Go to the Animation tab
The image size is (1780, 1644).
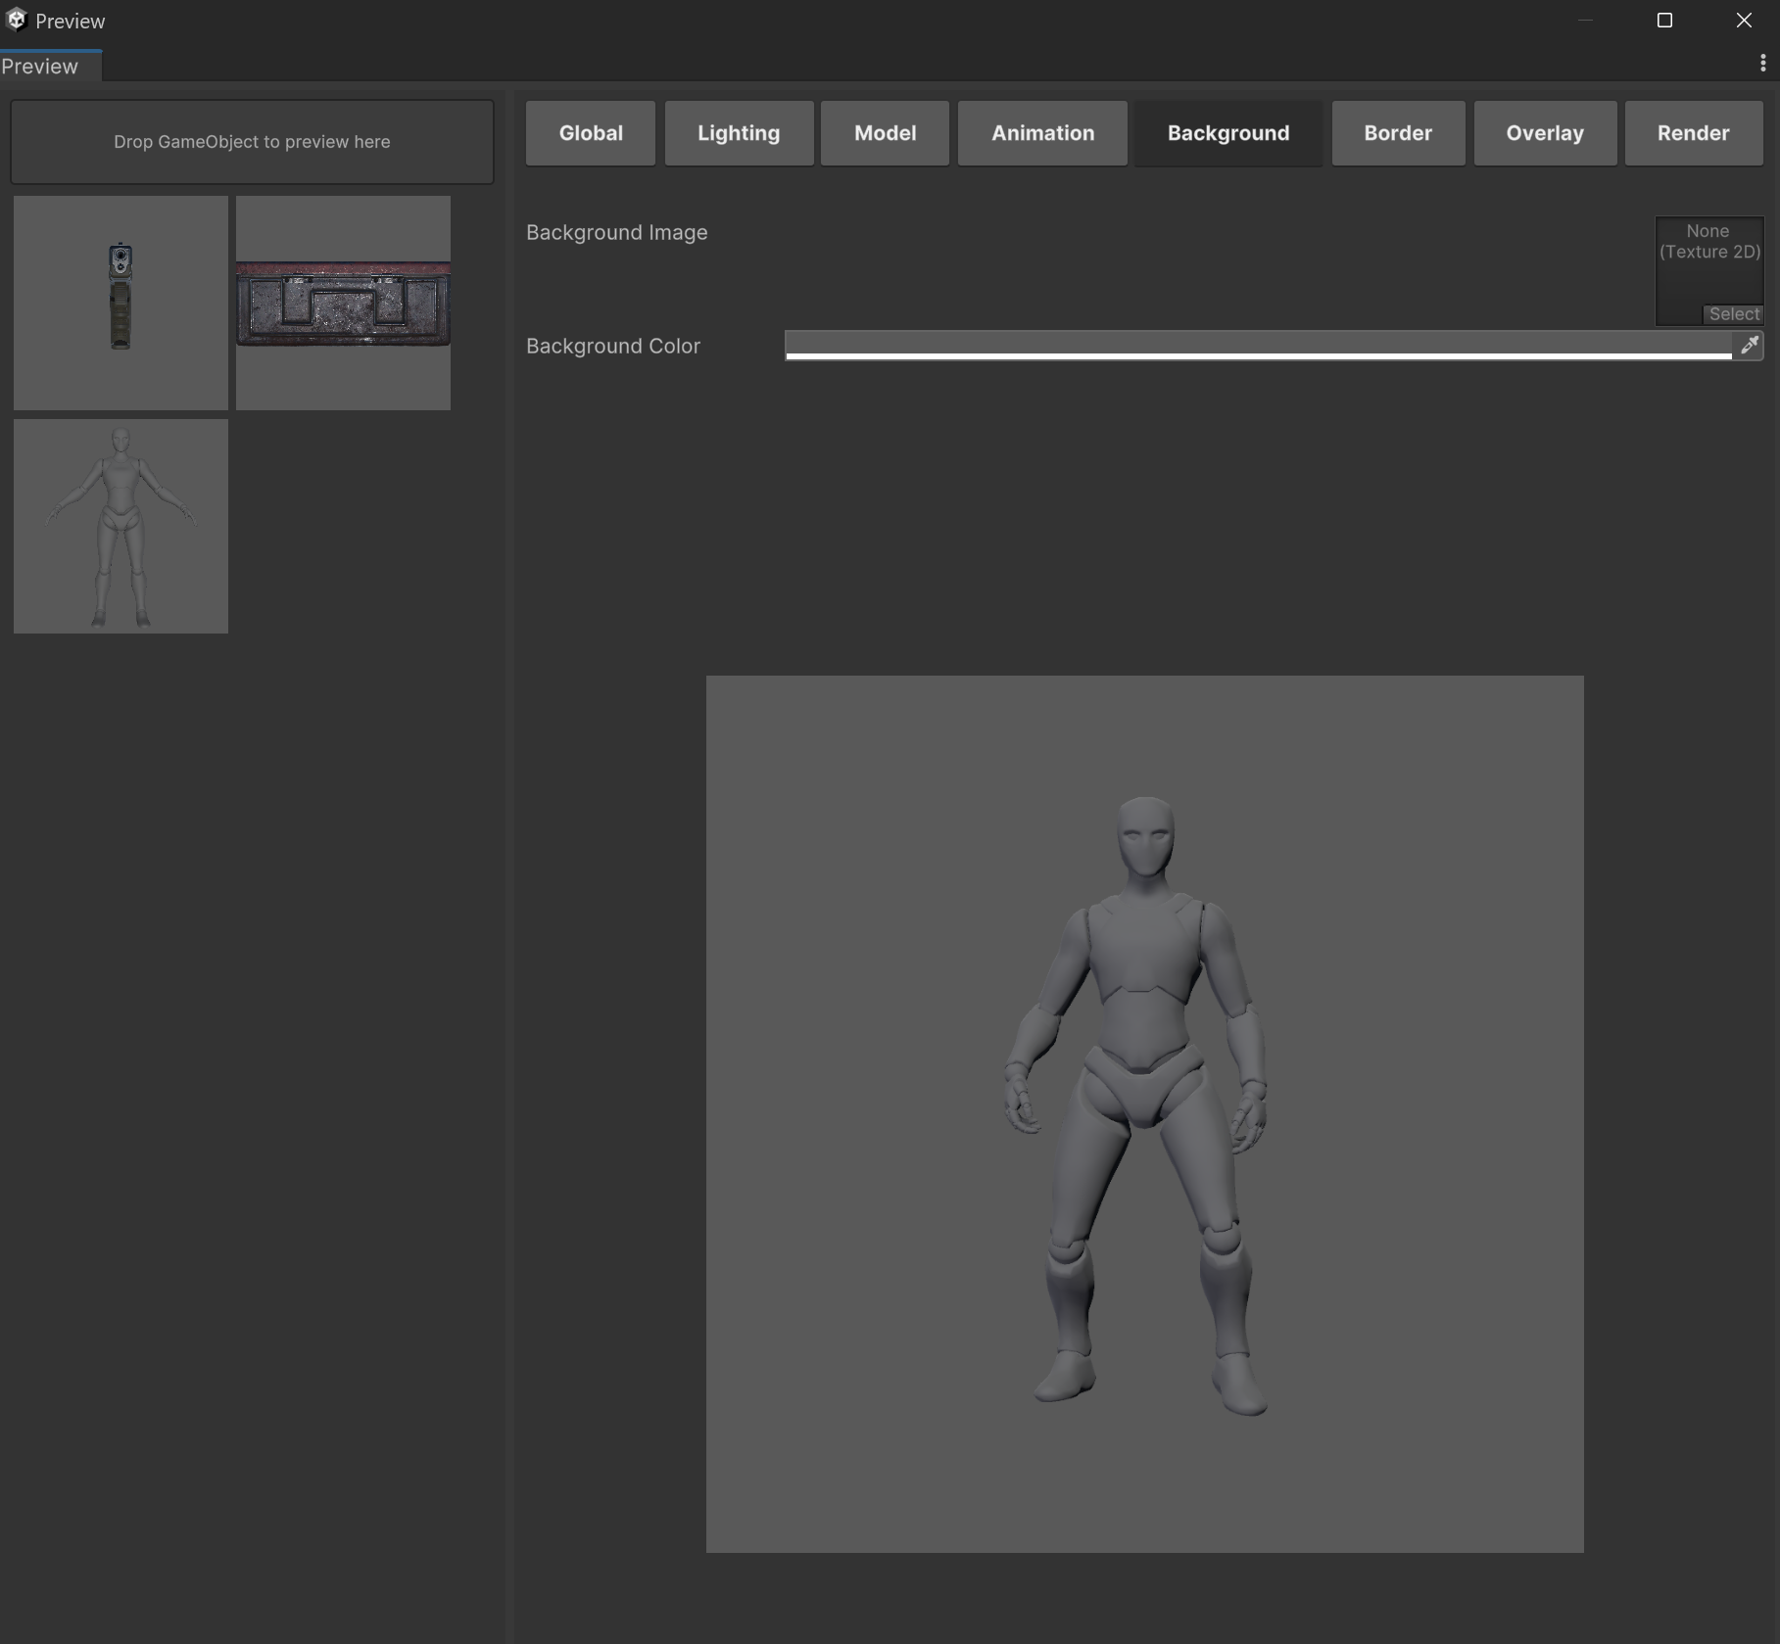(1042, 133)
